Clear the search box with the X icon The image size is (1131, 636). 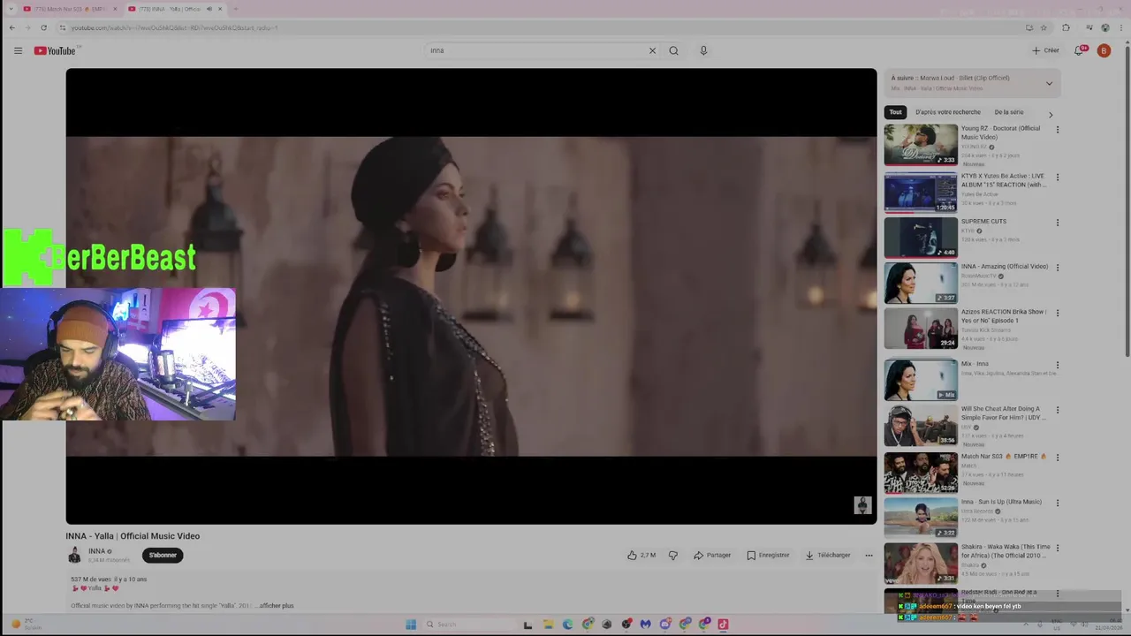652,50
